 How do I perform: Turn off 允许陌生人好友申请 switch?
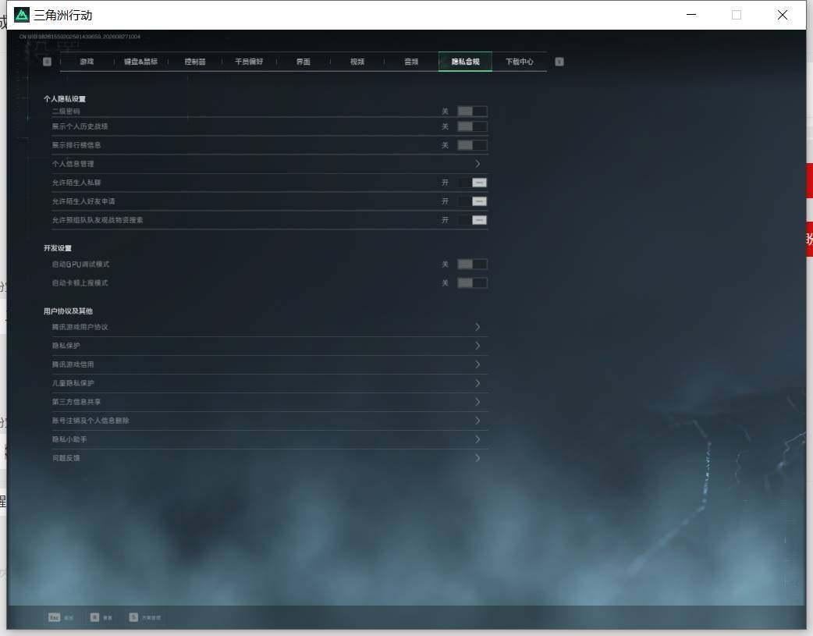pos(472,201)
